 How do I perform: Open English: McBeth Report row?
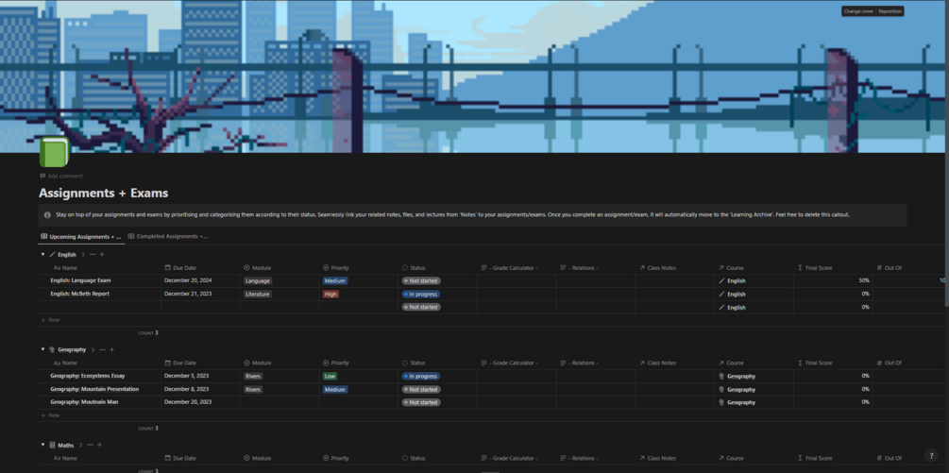coord(80,294)
